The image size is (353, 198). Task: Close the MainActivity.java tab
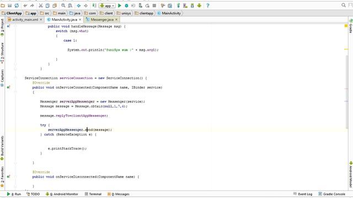[80, 20]
